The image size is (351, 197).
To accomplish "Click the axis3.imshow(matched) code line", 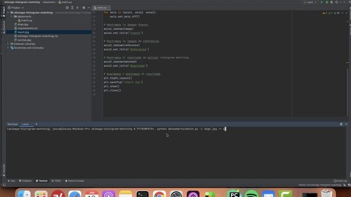I will (120, 62).
